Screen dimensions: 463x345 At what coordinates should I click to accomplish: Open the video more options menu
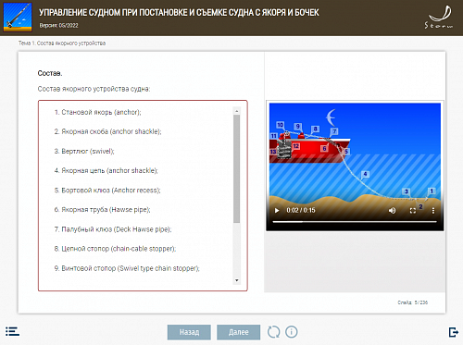coord(433,211)
